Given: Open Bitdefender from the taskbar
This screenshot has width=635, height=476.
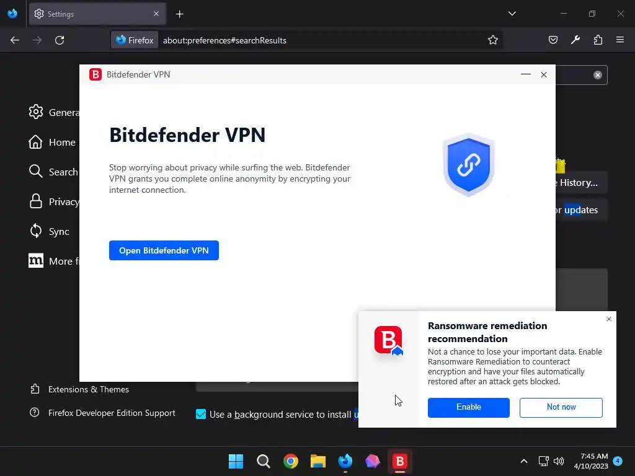Looking at the screenshot, I should 400,461.
